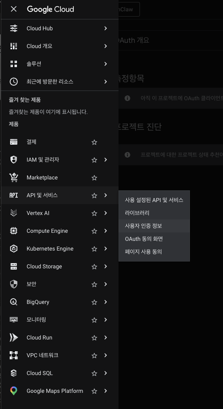
Task: Expand the Cloud Hub submenu arrow
Action: pos(105,28)
